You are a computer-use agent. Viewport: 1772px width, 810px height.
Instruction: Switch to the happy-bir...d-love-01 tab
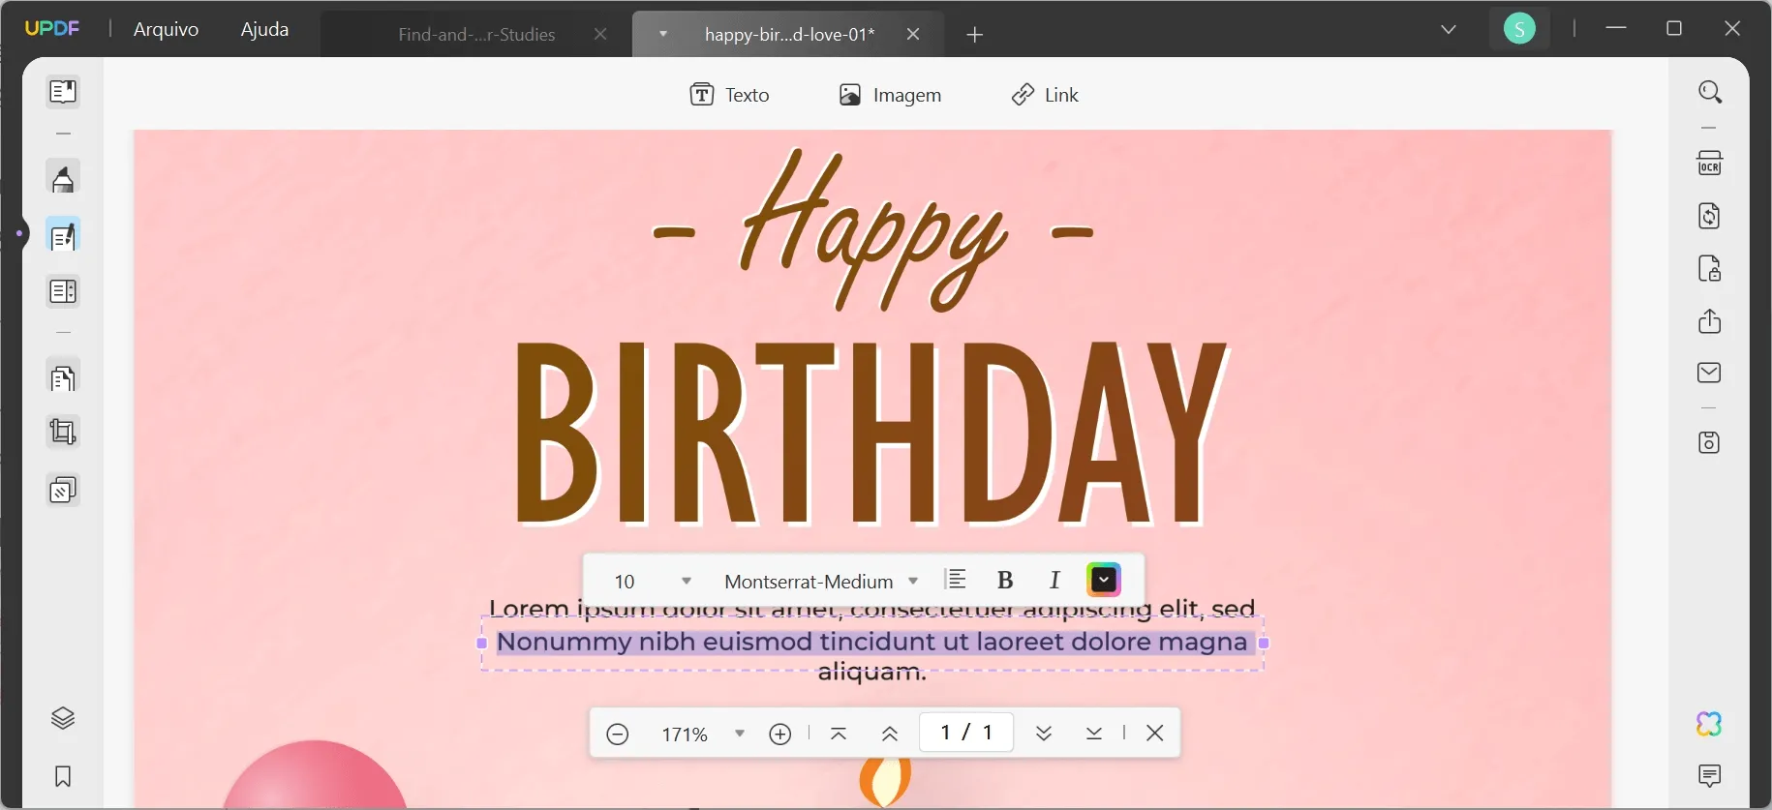pos(789,34)
